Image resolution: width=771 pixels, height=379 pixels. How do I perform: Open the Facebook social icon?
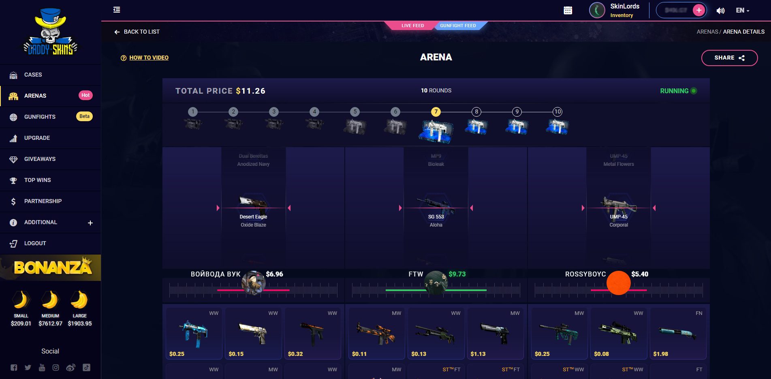click(x=14, y=368)
